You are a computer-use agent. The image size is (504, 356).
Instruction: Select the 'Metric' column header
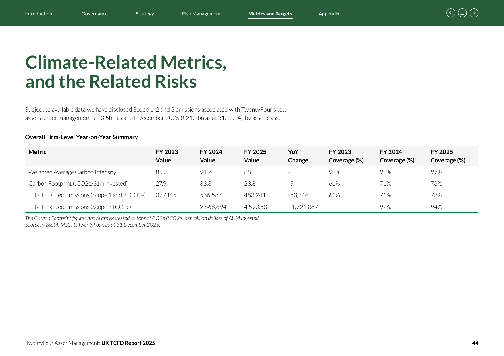tap(37, 152)
